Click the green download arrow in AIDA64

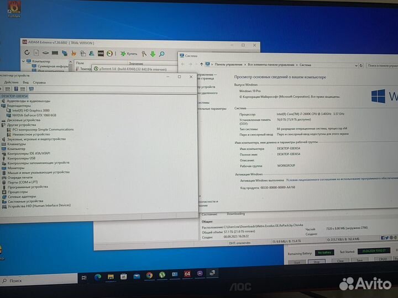tap(153, 54)
